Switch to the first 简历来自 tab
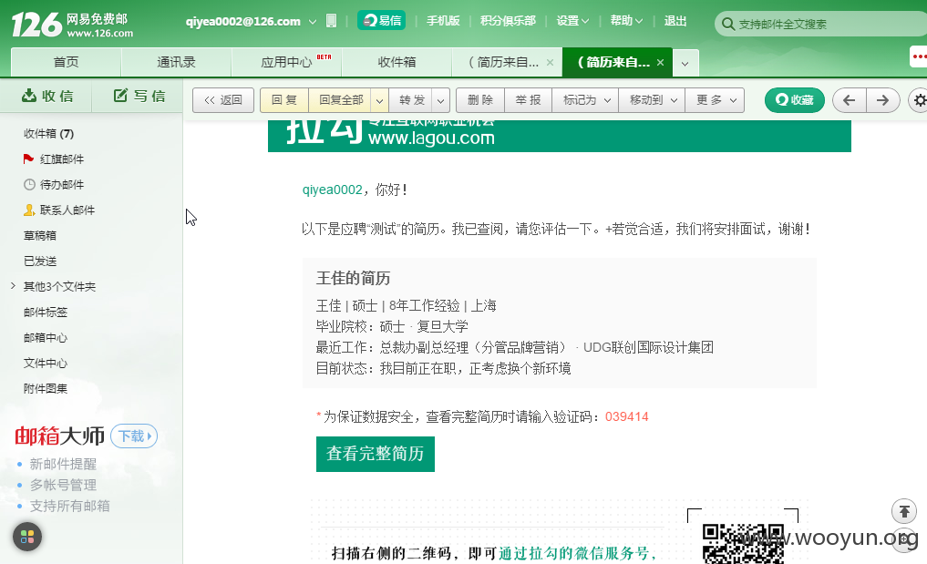 click(x=503, y=63)
